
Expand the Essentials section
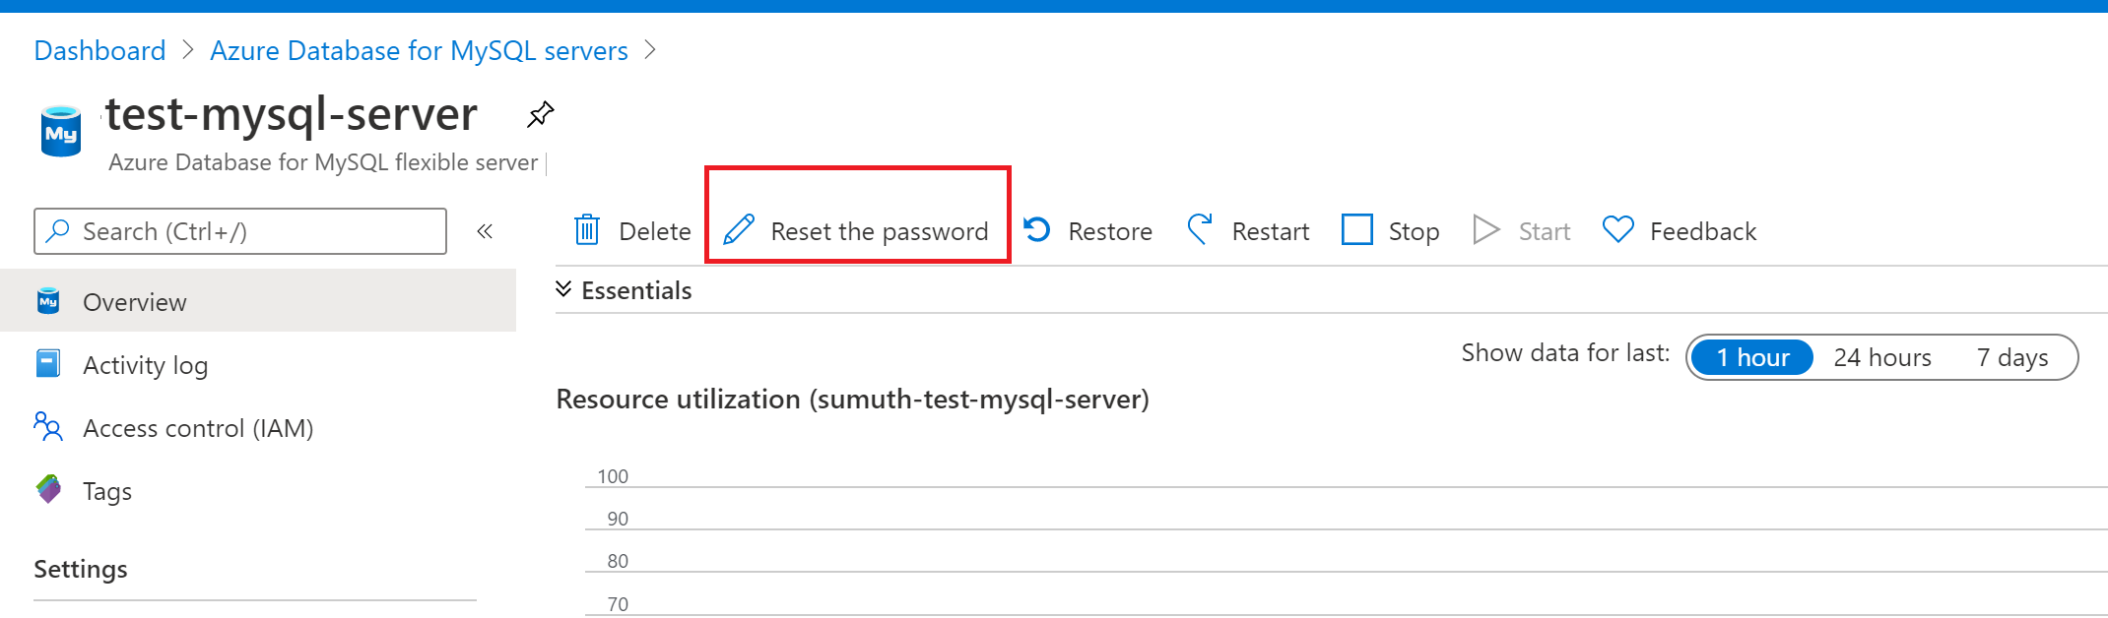click(563, 289)
